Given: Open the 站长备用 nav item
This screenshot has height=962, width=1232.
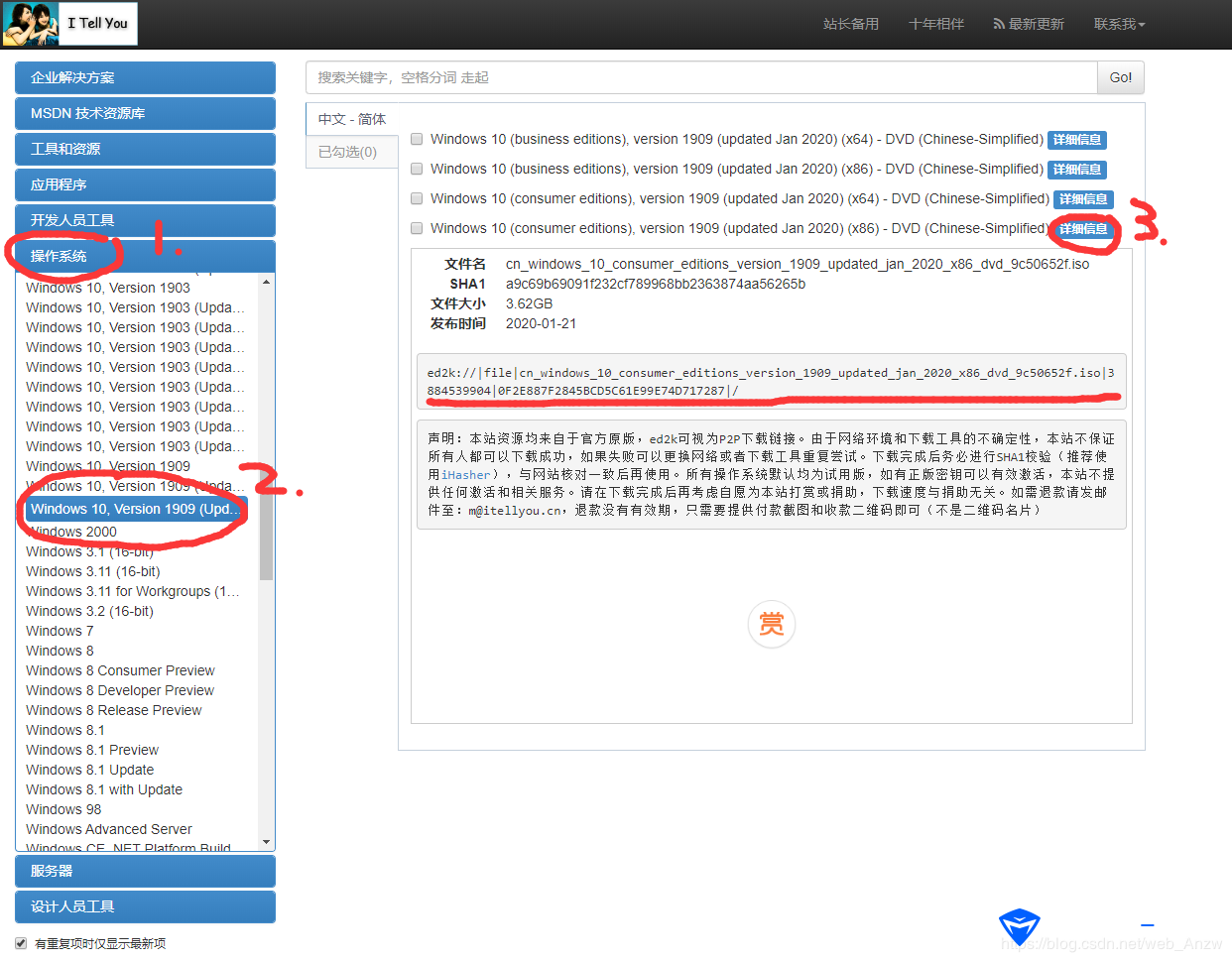Looking at the screenshot, I should [x=851, y=24].
